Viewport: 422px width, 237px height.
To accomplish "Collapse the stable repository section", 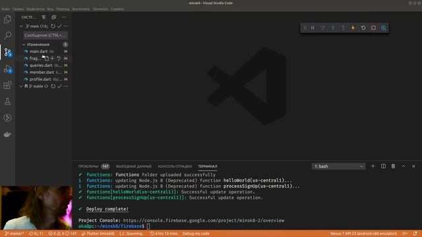I will (21, 86).
